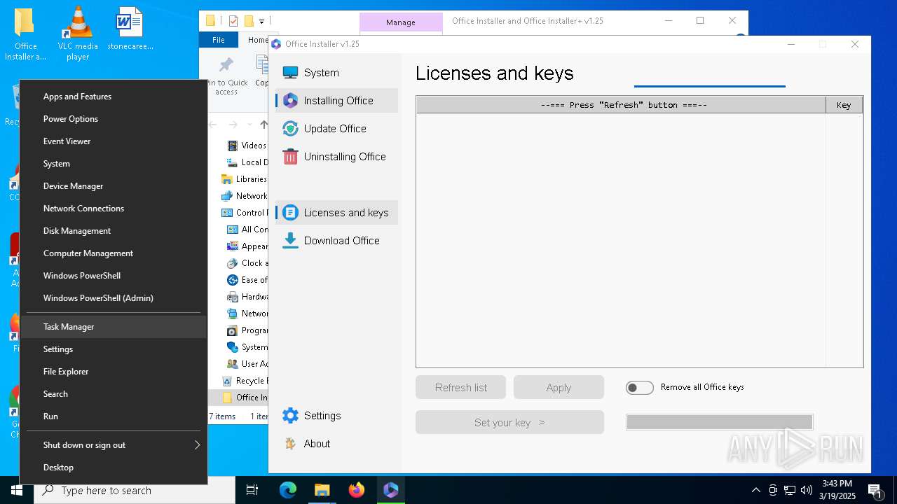Screen dimensions: 897x504
Task: Launch Windows PowerShell from the menu
Action: pos(114,276)
